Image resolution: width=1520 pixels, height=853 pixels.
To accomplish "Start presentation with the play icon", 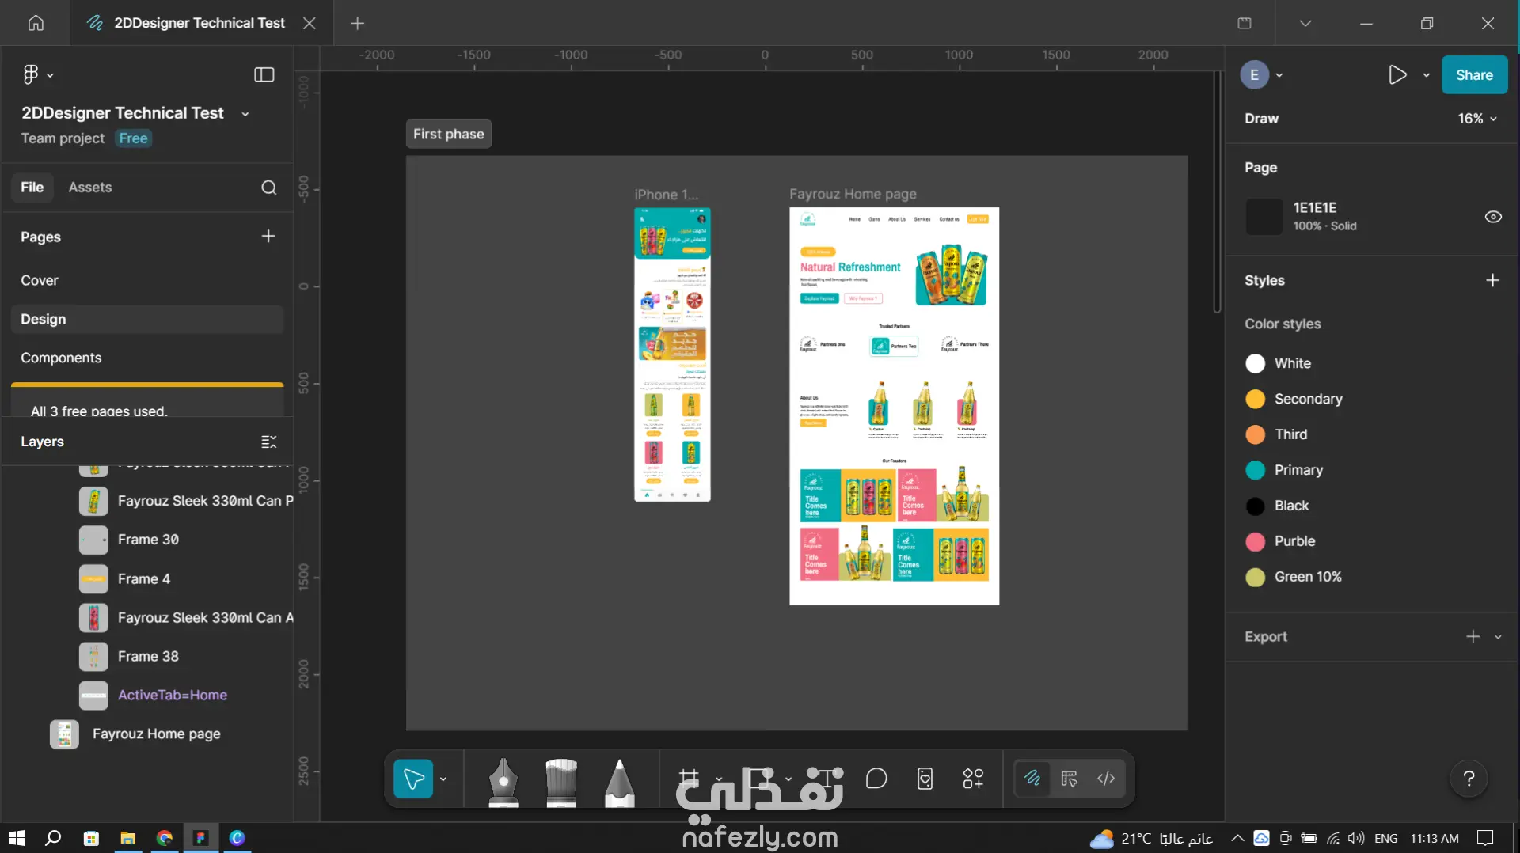I will [1397, 74].
